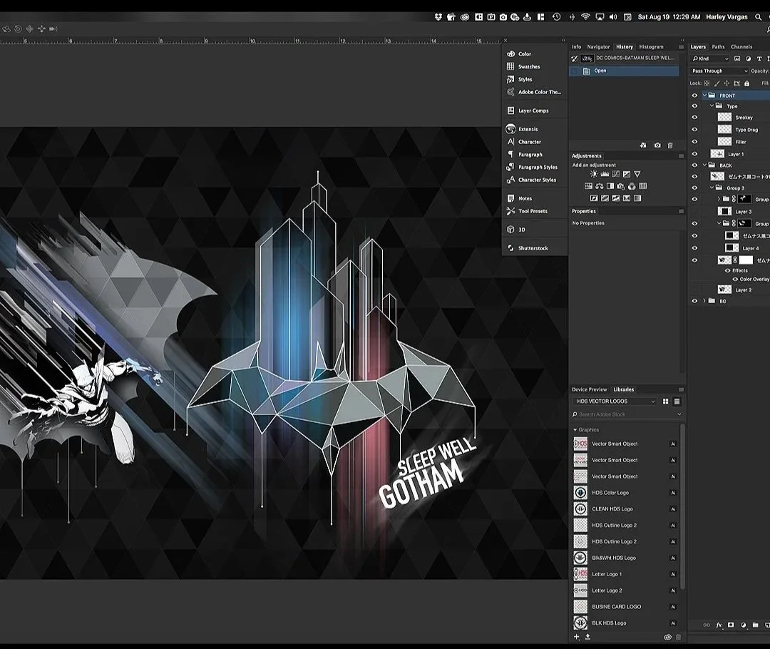Open the Layer Comps panel
The width and height of the screenshot is (770, 649).
click(528, 111)
